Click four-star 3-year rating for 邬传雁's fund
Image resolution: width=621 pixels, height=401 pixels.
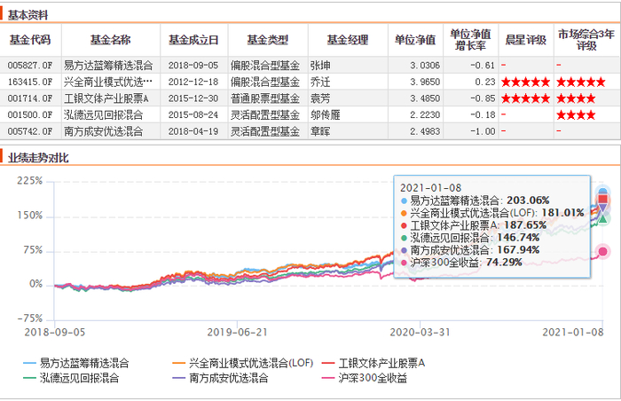pos(576,115)
